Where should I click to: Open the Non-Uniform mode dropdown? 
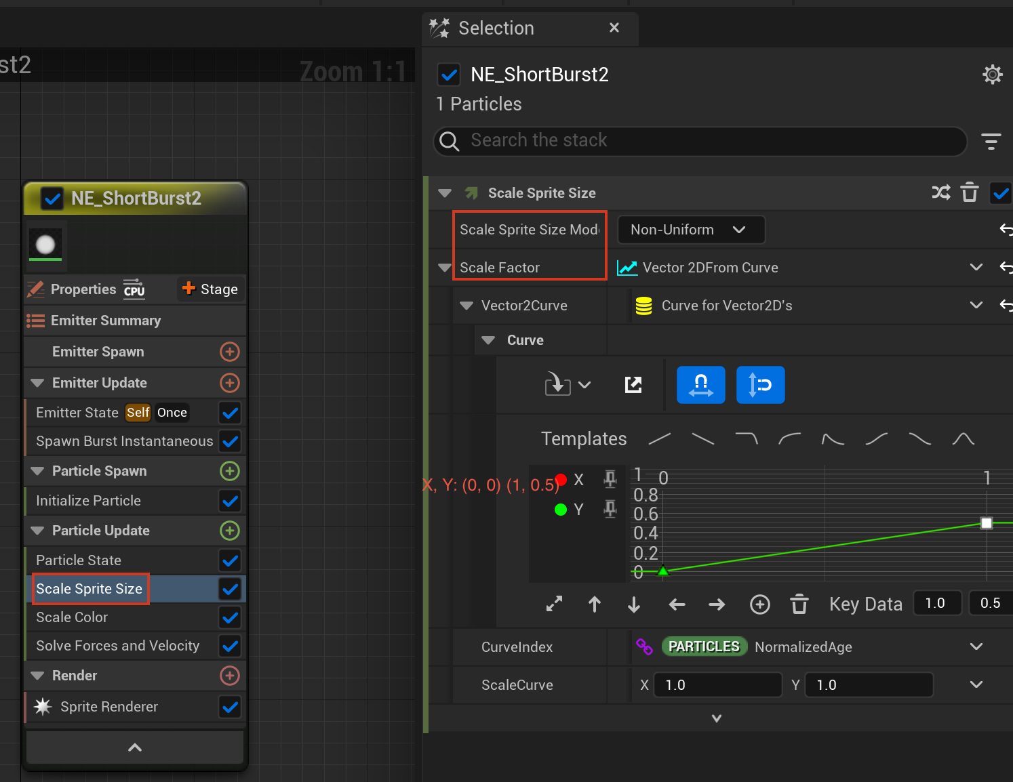pyautogui.click(x=691, y=230)
